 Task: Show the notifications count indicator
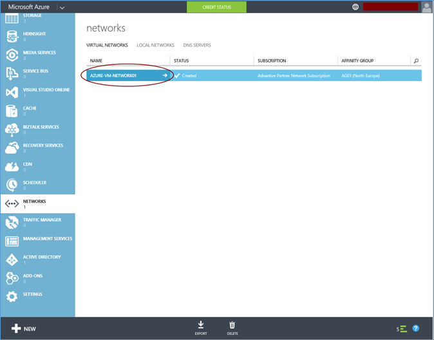pyautogui.click(x=402, y=329)
